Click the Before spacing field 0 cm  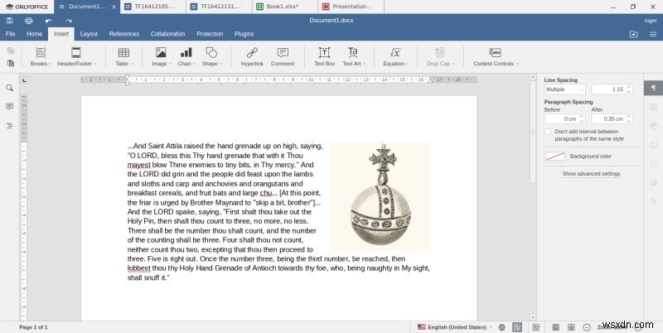tap(564, 118)
